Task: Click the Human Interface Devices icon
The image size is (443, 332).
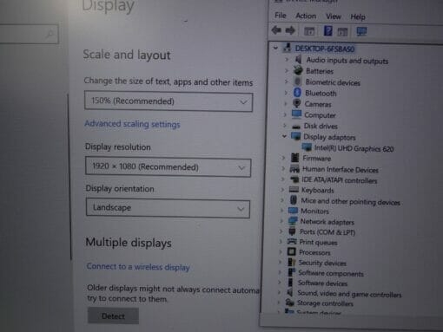Action: click(294, 169)
